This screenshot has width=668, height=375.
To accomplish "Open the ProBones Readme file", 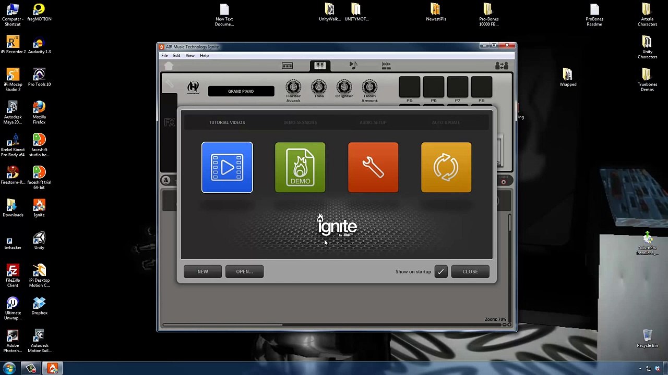I will tap(594, 15).
